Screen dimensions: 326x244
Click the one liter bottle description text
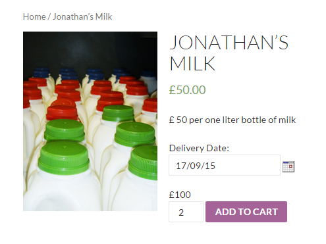point(232,120)
